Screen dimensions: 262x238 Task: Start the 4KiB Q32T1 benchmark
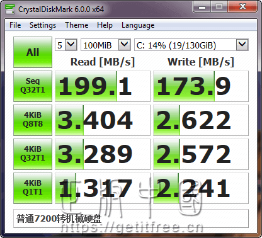pyautogui.click(x=33, y=154)
